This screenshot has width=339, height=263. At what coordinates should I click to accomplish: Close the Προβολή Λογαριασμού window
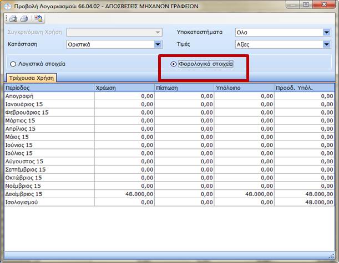point(324,4)
